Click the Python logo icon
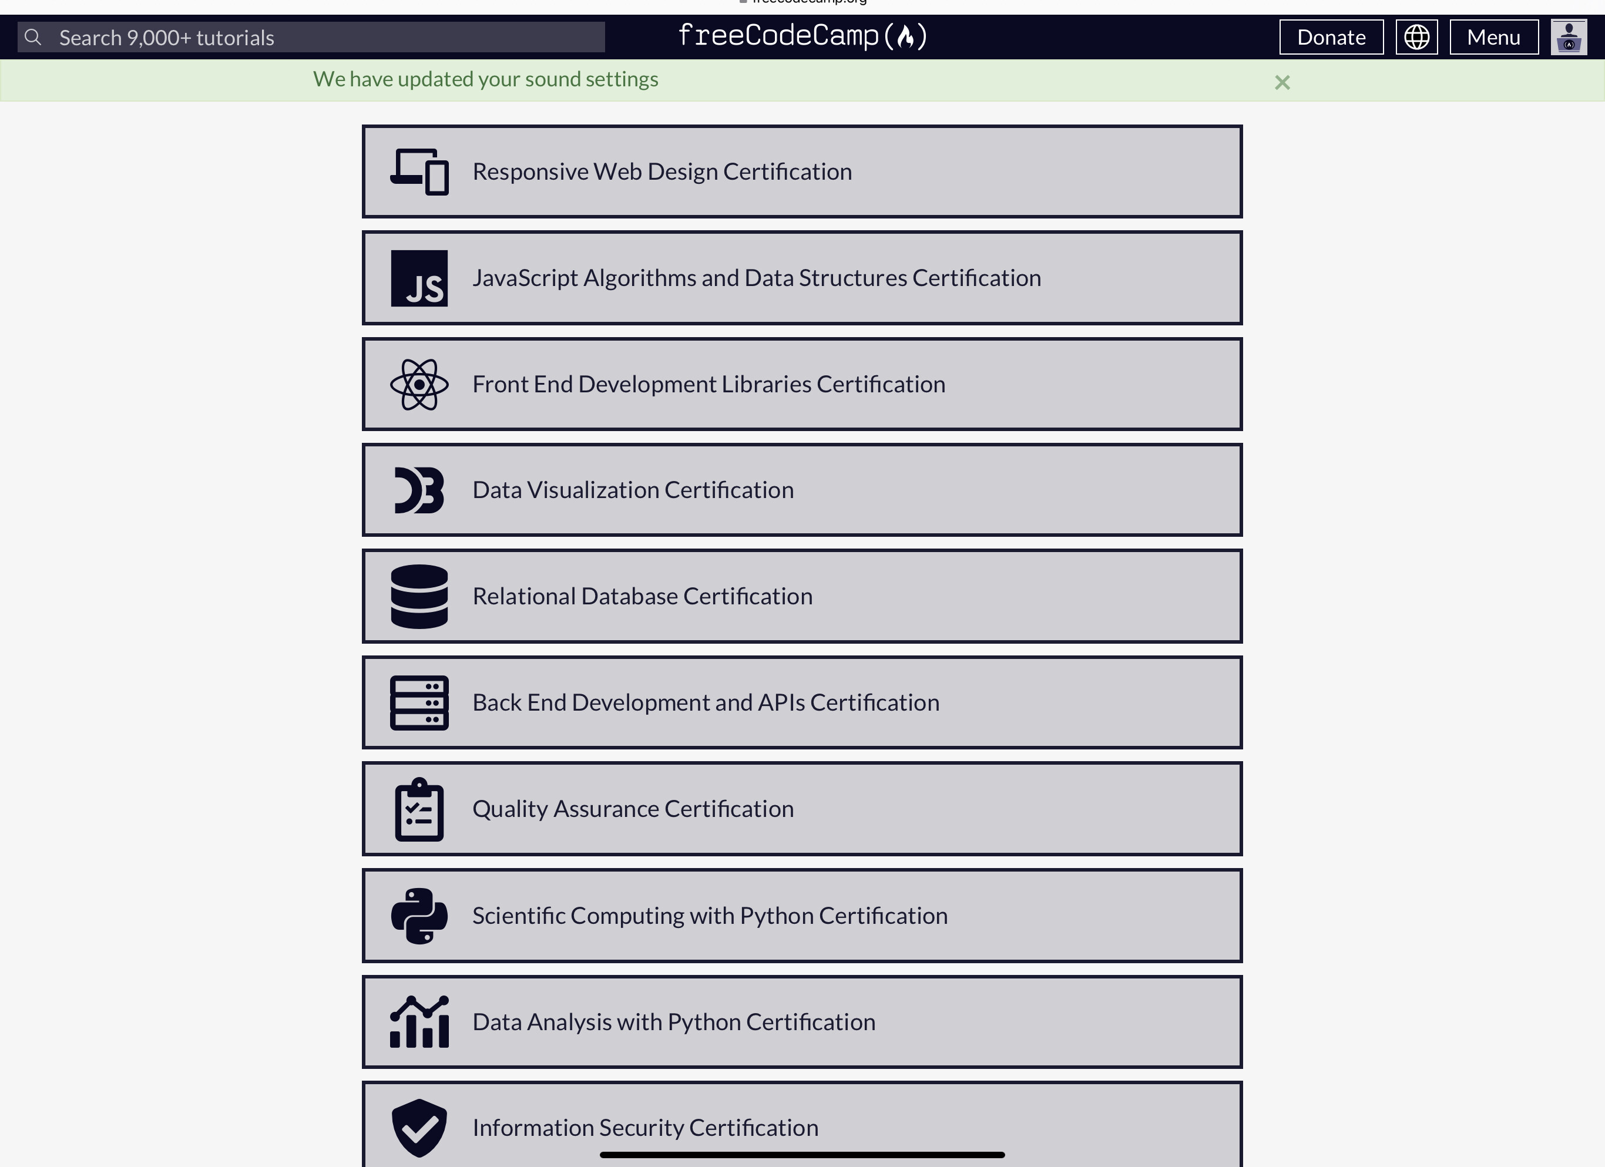1605x1167 pixels. [419, 915]
